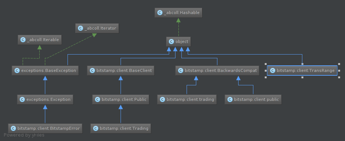Click the class icon on _abcoll.Hashable
The width and height of the screenshot is (345, 141).
click(160, 13)
